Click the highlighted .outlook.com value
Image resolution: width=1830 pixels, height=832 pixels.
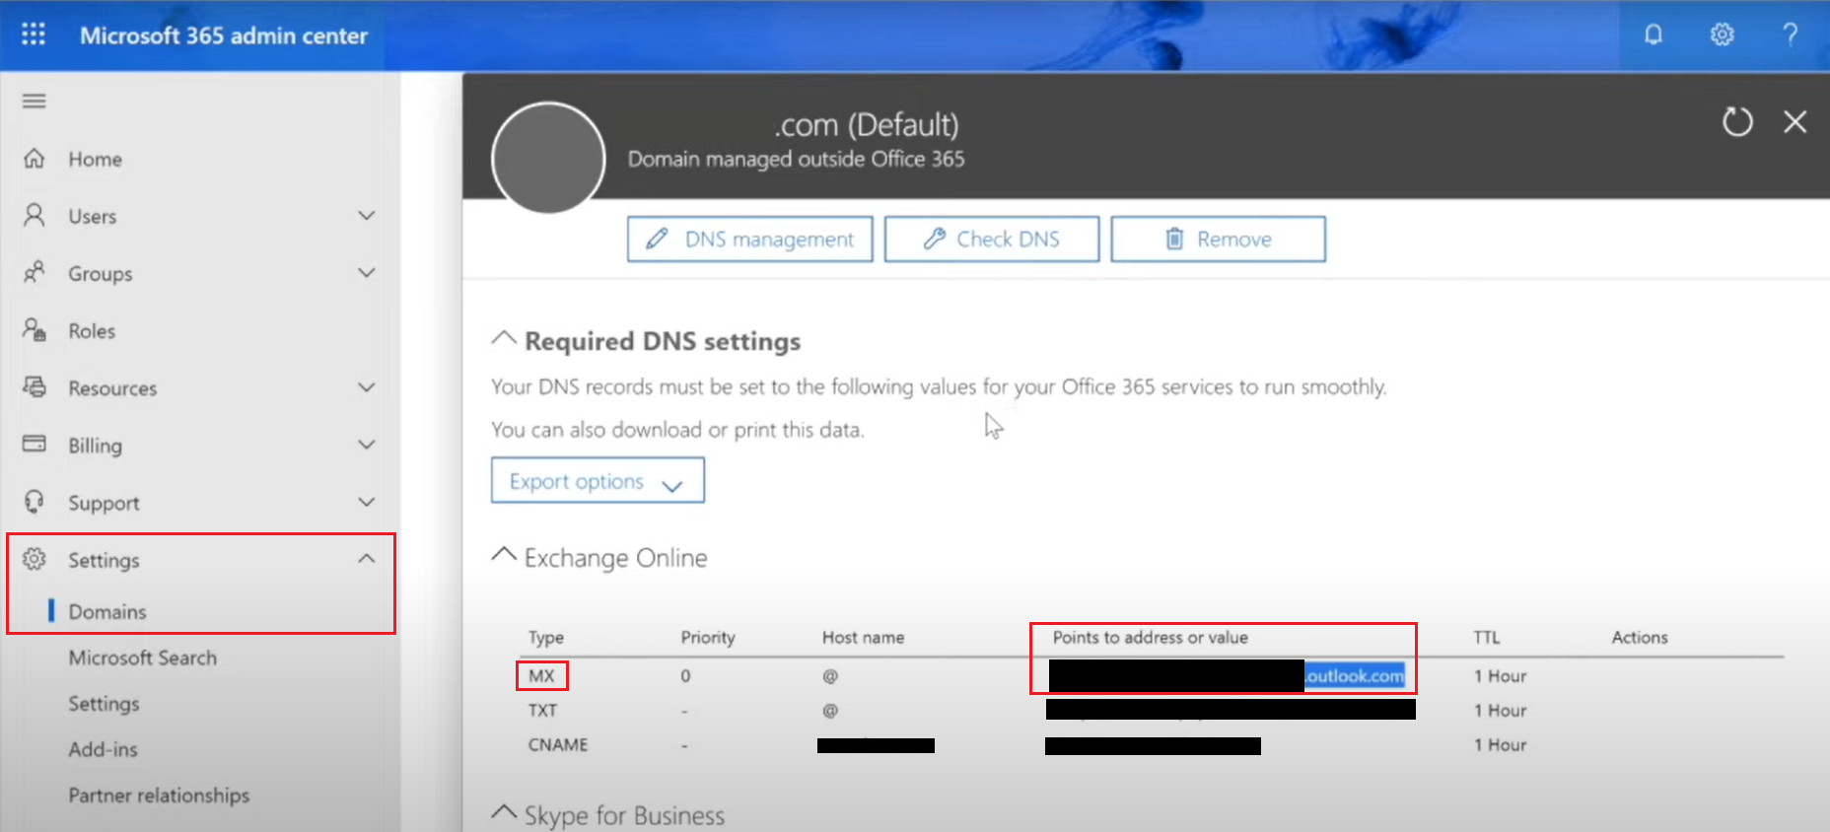click(x=1355, y=676)
